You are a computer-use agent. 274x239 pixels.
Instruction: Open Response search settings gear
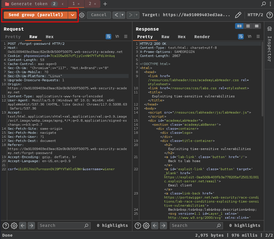146,226
